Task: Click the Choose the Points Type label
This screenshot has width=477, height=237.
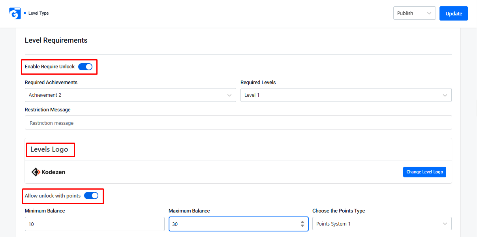Action: (339, 211)
